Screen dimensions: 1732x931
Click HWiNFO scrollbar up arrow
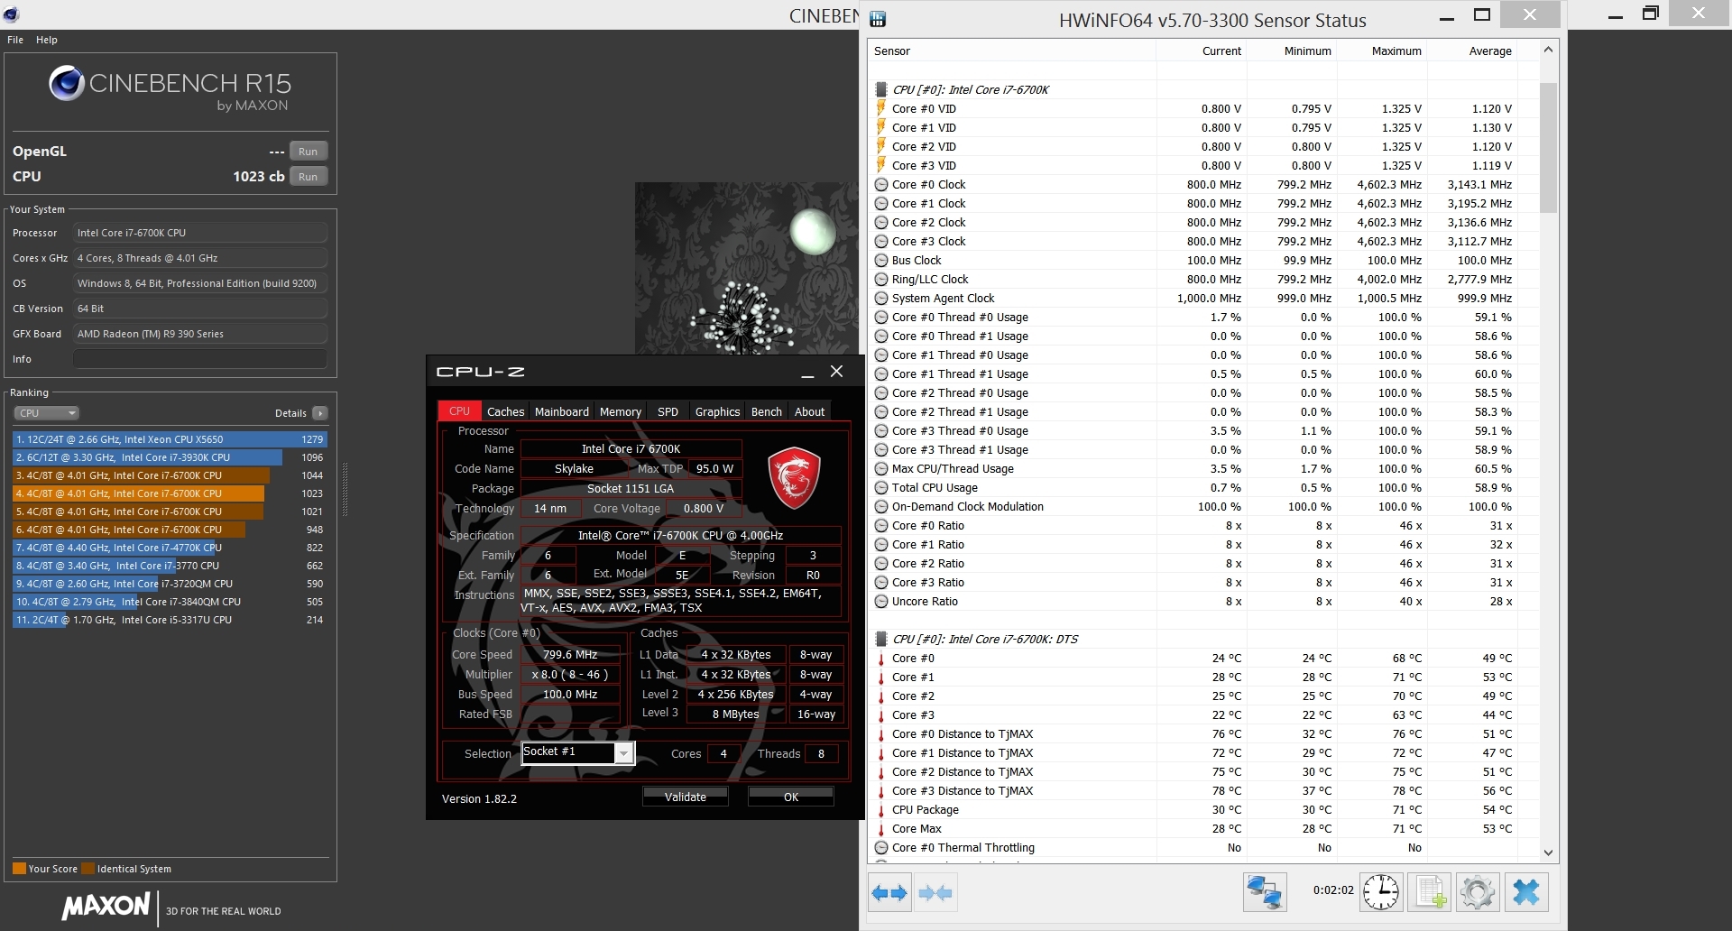[1548, 51]
